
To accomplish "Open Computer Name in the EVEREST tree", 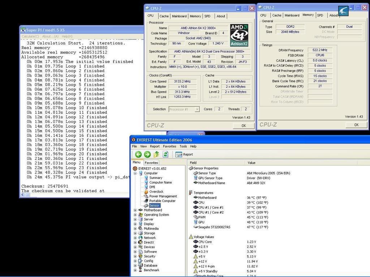I will tap(160, 182).
